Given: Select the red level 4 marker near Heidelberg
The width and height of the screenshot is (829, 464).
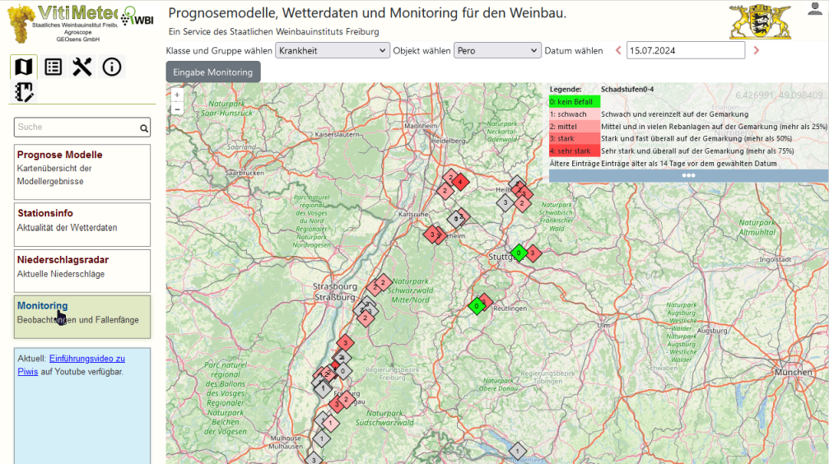Looking at the screenshot, I should click(x=460, y=183).
